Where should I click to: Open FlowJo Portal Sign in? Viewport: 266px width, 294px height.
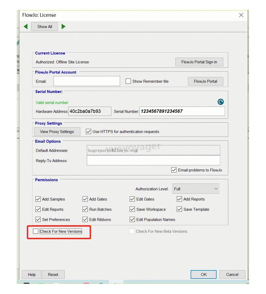(199, 62)
